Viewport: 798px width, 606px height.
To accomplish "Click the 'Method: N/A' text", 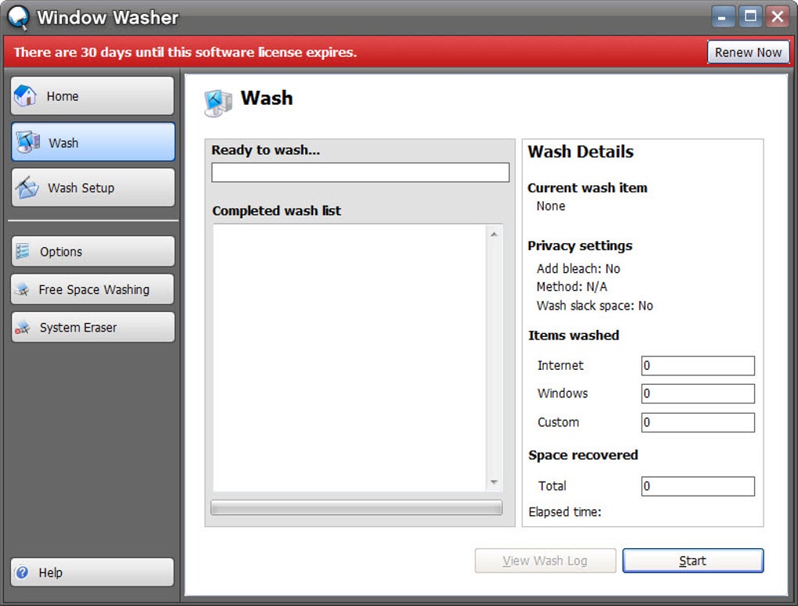I will [572, 287].
